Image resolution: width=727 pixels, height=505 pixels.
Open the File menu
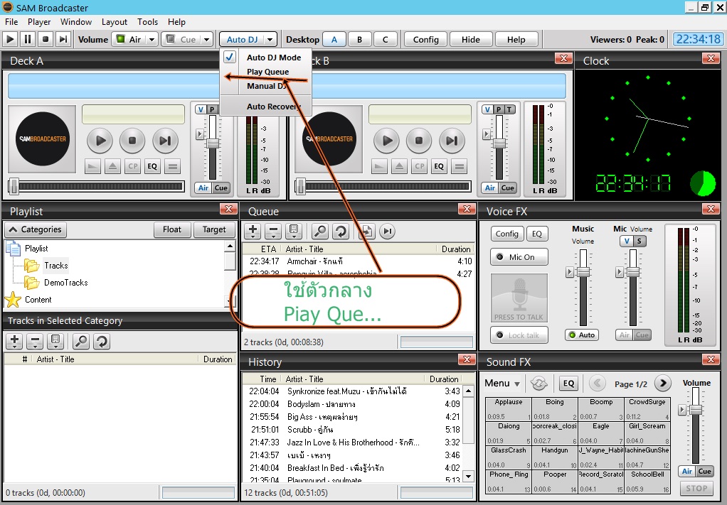coord(11,22)
